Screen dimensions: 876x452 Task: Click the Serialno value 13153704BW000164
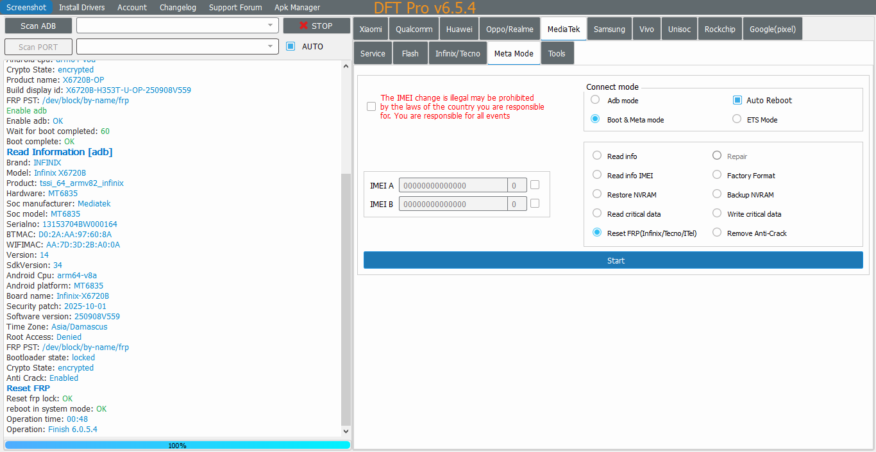[x=80, y=224]
